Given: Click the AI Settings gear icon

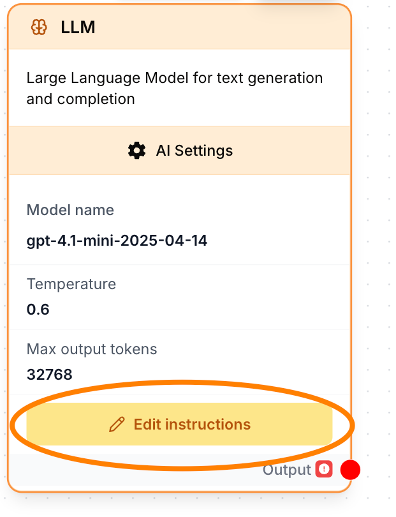Looking at the screenshot, I should 136,151.
